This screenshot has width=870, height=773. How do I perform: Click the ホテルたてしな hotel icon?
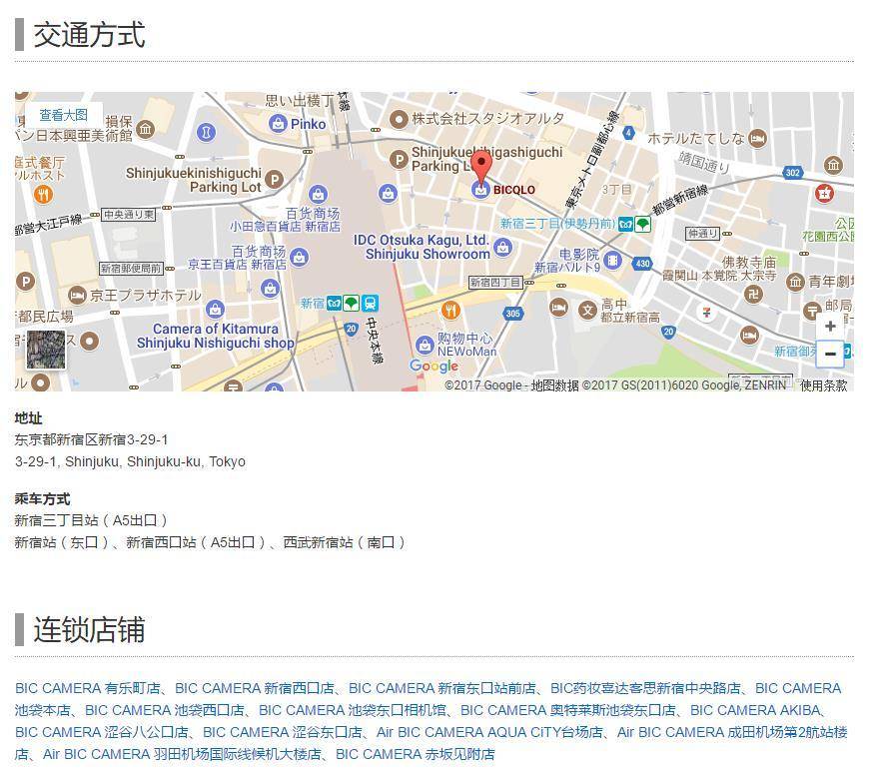pyautogui.click(x=758, y=138)
